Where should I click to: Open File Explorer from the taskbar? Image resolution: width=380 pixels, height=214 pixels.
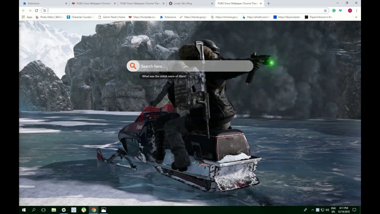(54, 210)
